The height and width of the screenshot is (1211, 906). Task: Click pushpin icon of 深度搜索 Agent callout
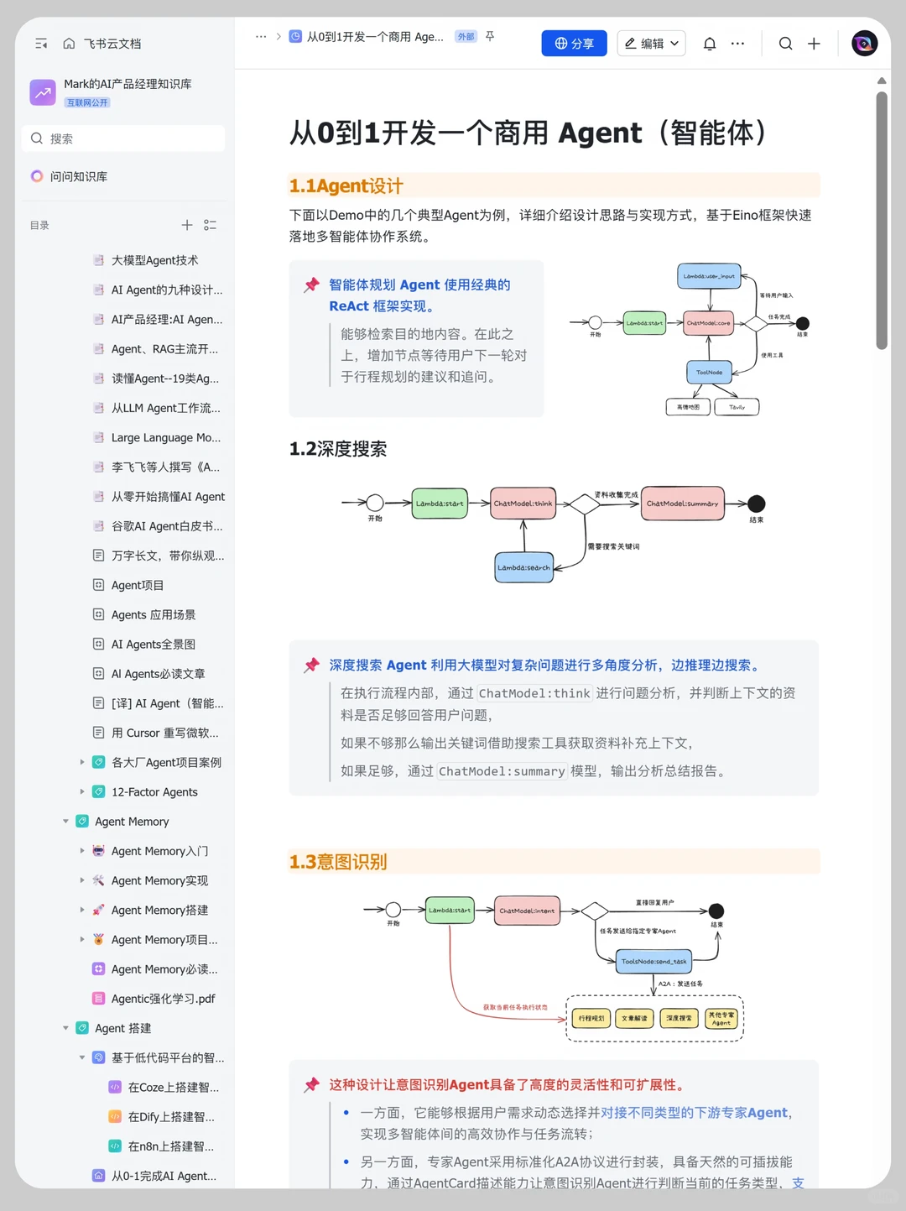(x=312, y=666)
